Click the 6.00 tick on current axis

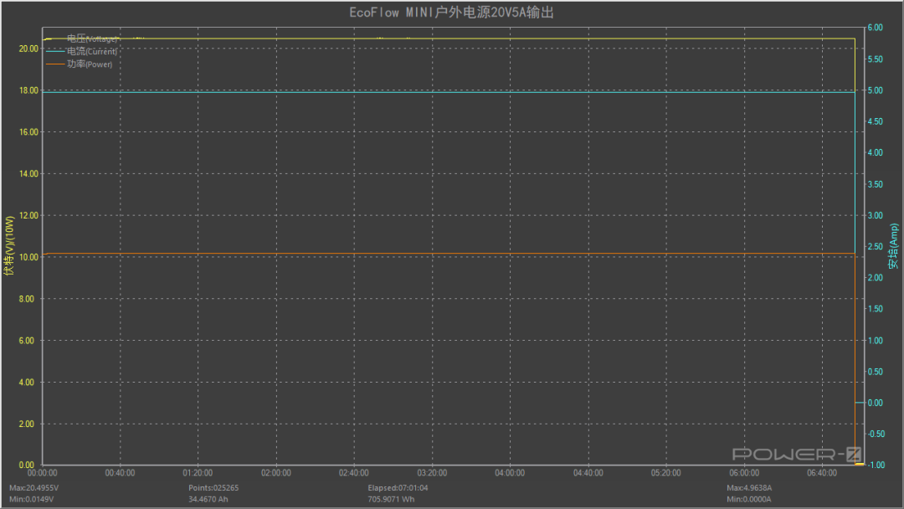(x=876, y=28)
